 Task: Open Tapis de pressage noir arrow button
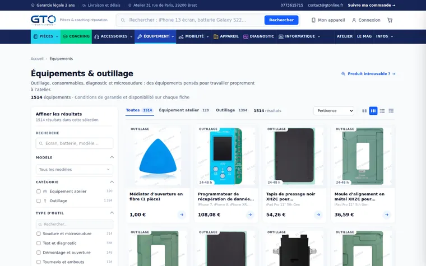click(x=318, y=214)
